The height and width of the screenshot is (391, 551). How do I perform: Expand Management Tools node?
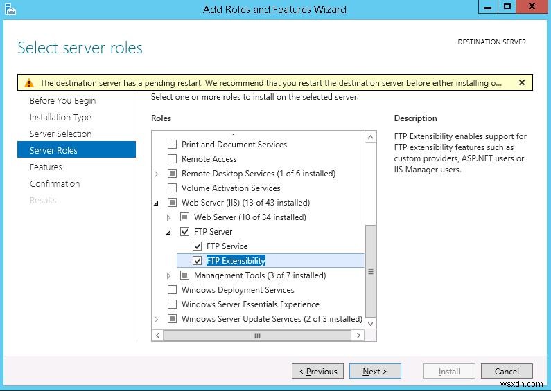click(168, 275)
